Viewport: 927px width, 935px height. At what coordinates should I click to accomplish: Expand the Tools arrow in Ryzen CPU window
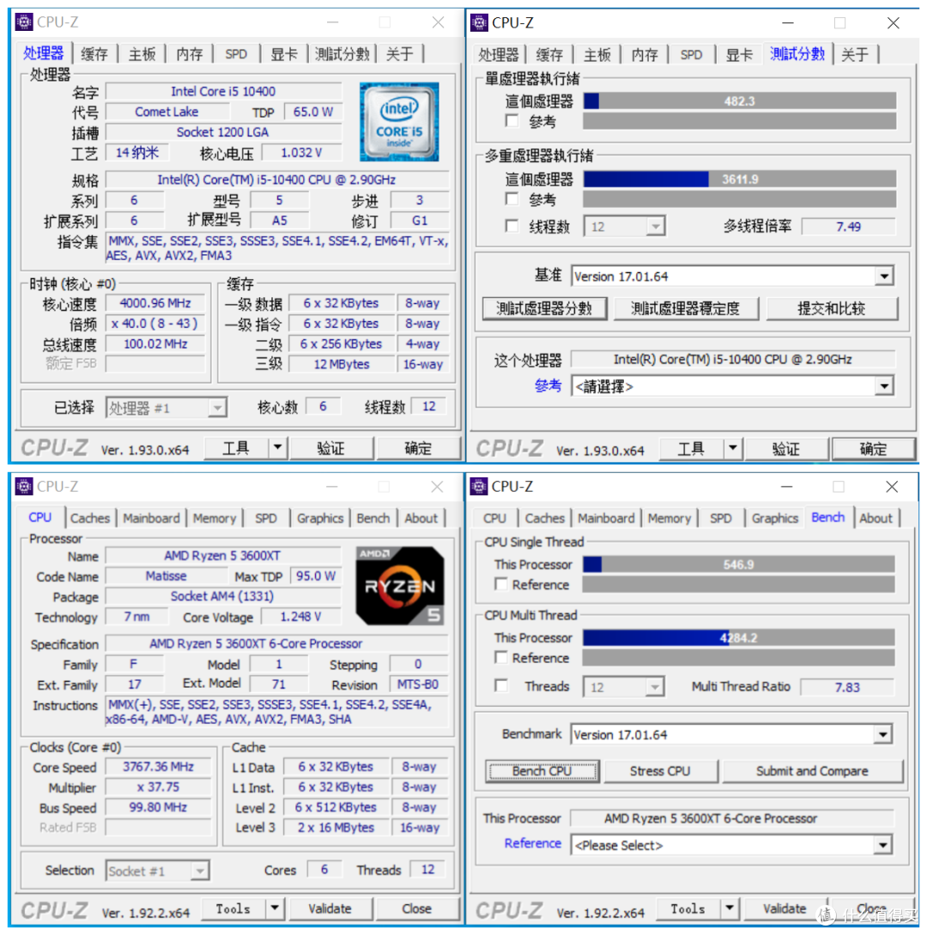point(274,908)
